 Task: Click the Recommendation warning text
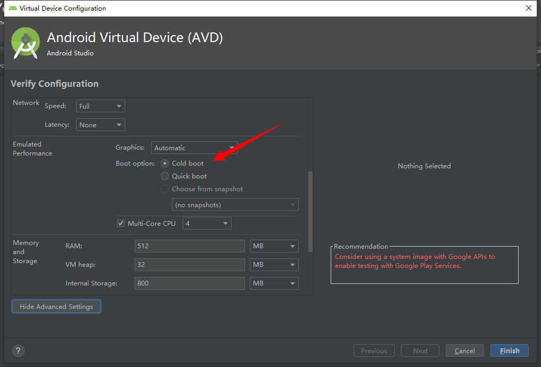(415, 262)
